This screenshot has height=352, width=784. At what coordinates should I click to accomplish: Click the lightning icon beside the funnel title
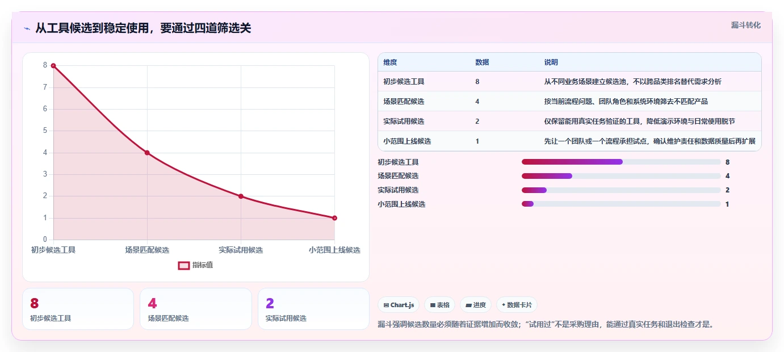click(27, 28)
